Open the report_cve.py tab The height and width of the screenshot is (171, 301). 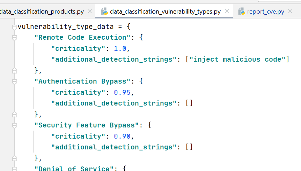click(x=265, y=11)
